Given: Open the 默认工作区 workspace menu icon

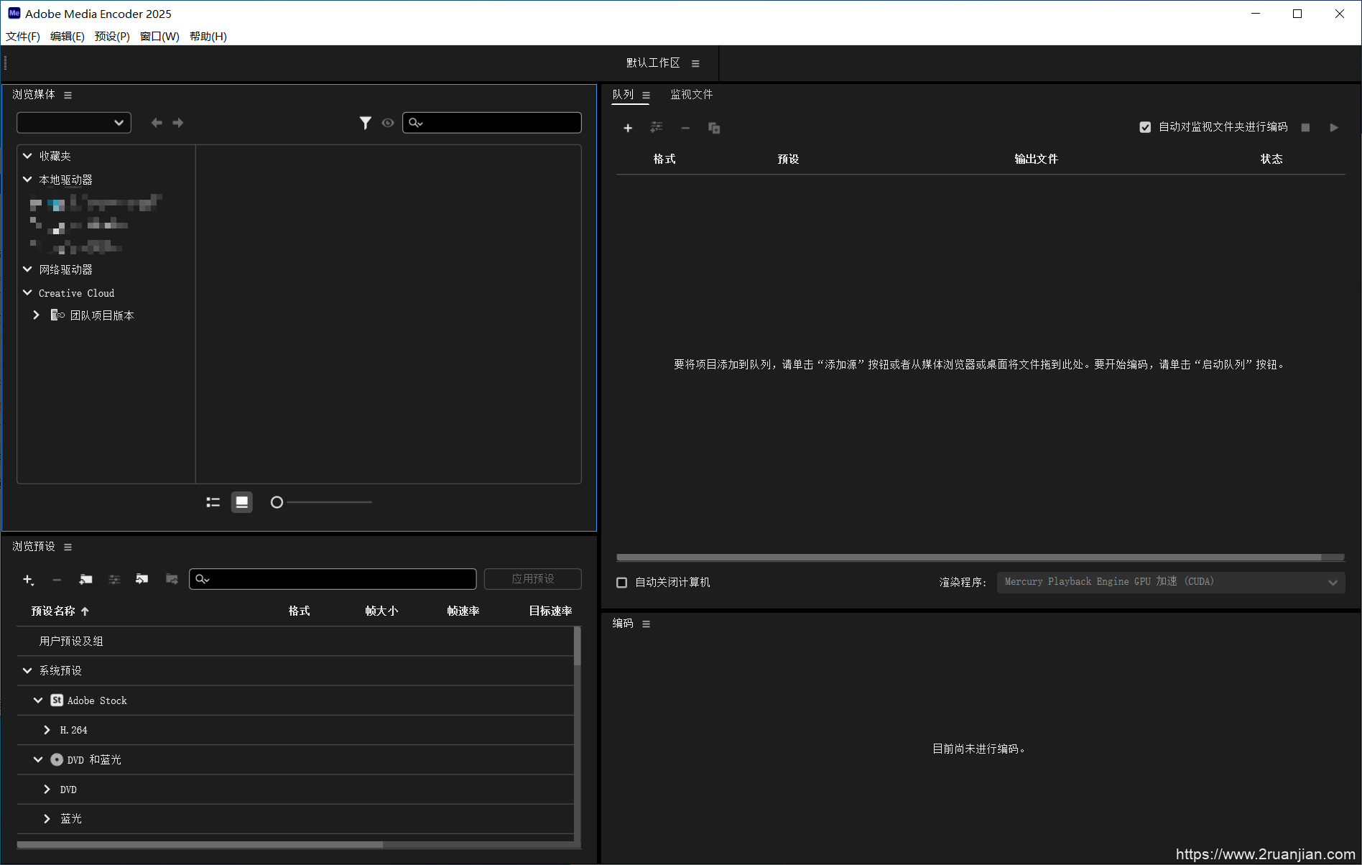Looking at the screenshot, I should (x=695, y=63).
